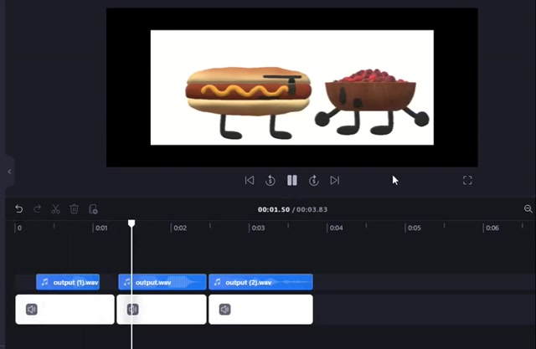Viewport: 536px width, 349px height.
Task: Expand the collapsed left side panel
Action: pos(9,172)
